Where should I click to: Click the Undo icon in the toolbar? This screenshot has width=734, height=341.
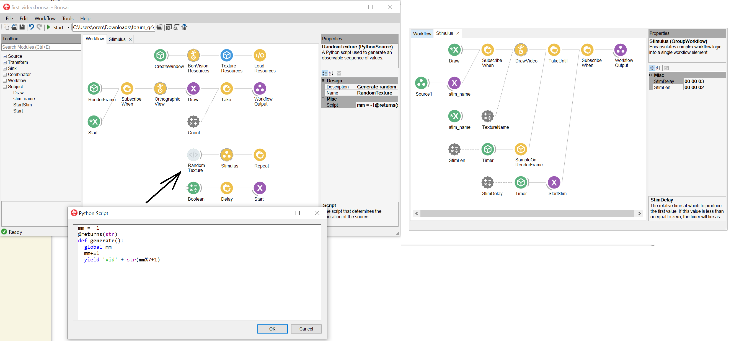click(x=31, y=27)
